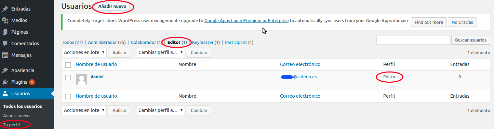Open the bottom Acciones en lote dropdown
494x129 pixels.
tap(84, 110)
